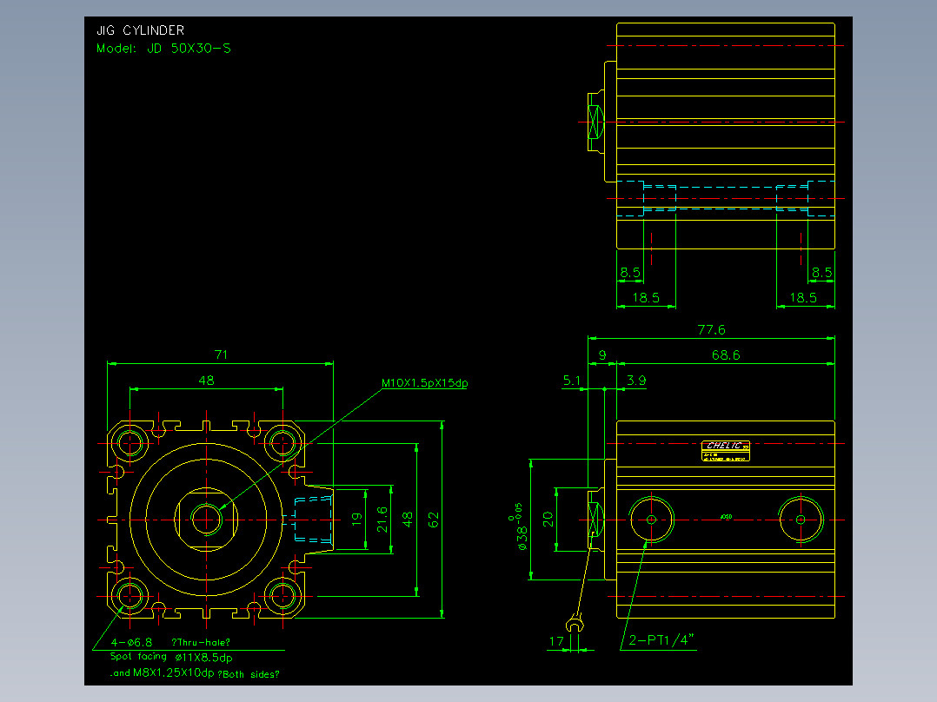937x702 pixels.
Task: Click the wrench symbol near dimension 17
Action: click(x=575, y=623)
